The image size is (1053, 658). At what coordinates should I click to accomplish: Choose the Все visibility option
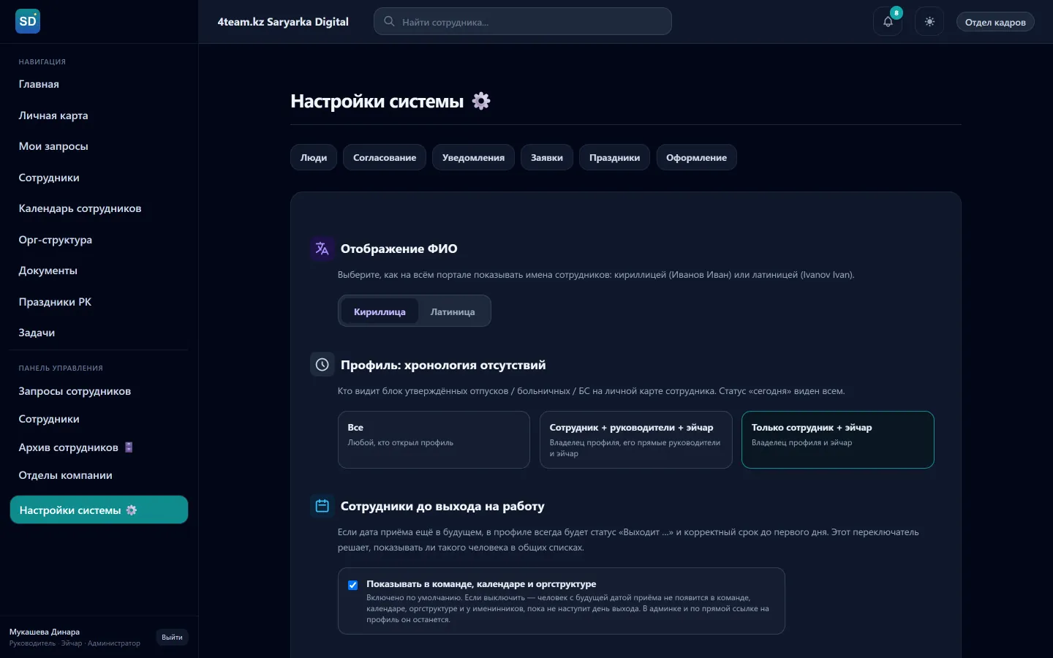pos(434,439)
